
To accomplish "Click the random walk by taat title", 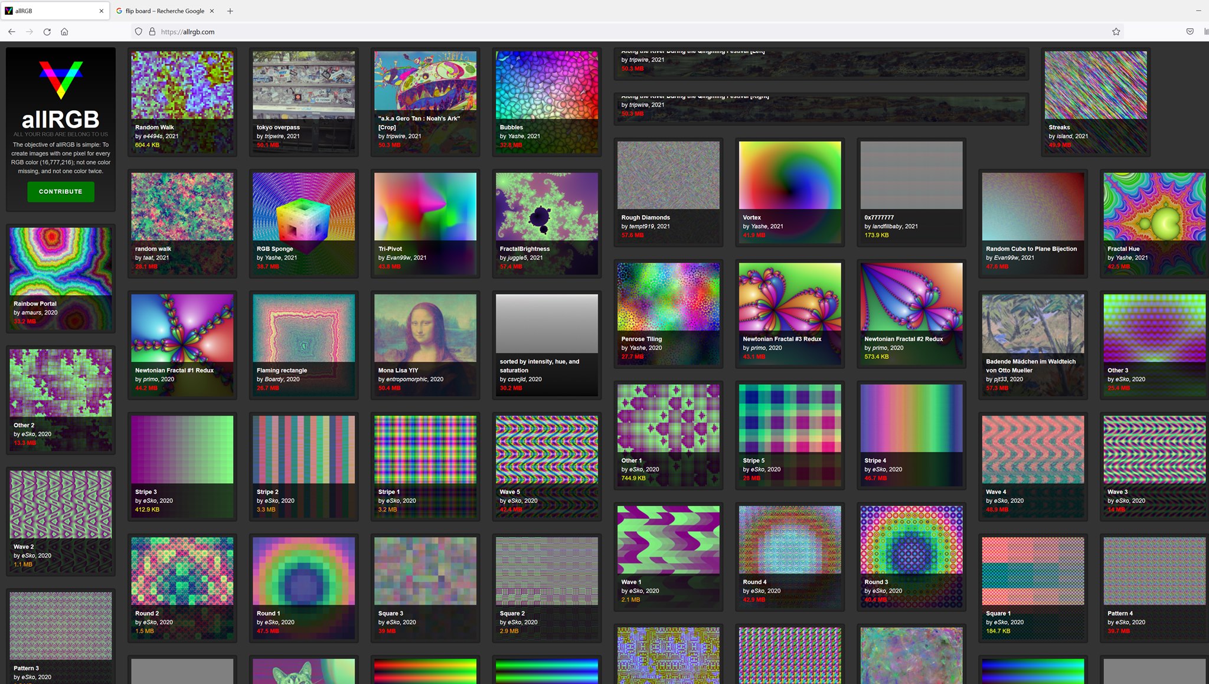I will click(x=153, y=249).
